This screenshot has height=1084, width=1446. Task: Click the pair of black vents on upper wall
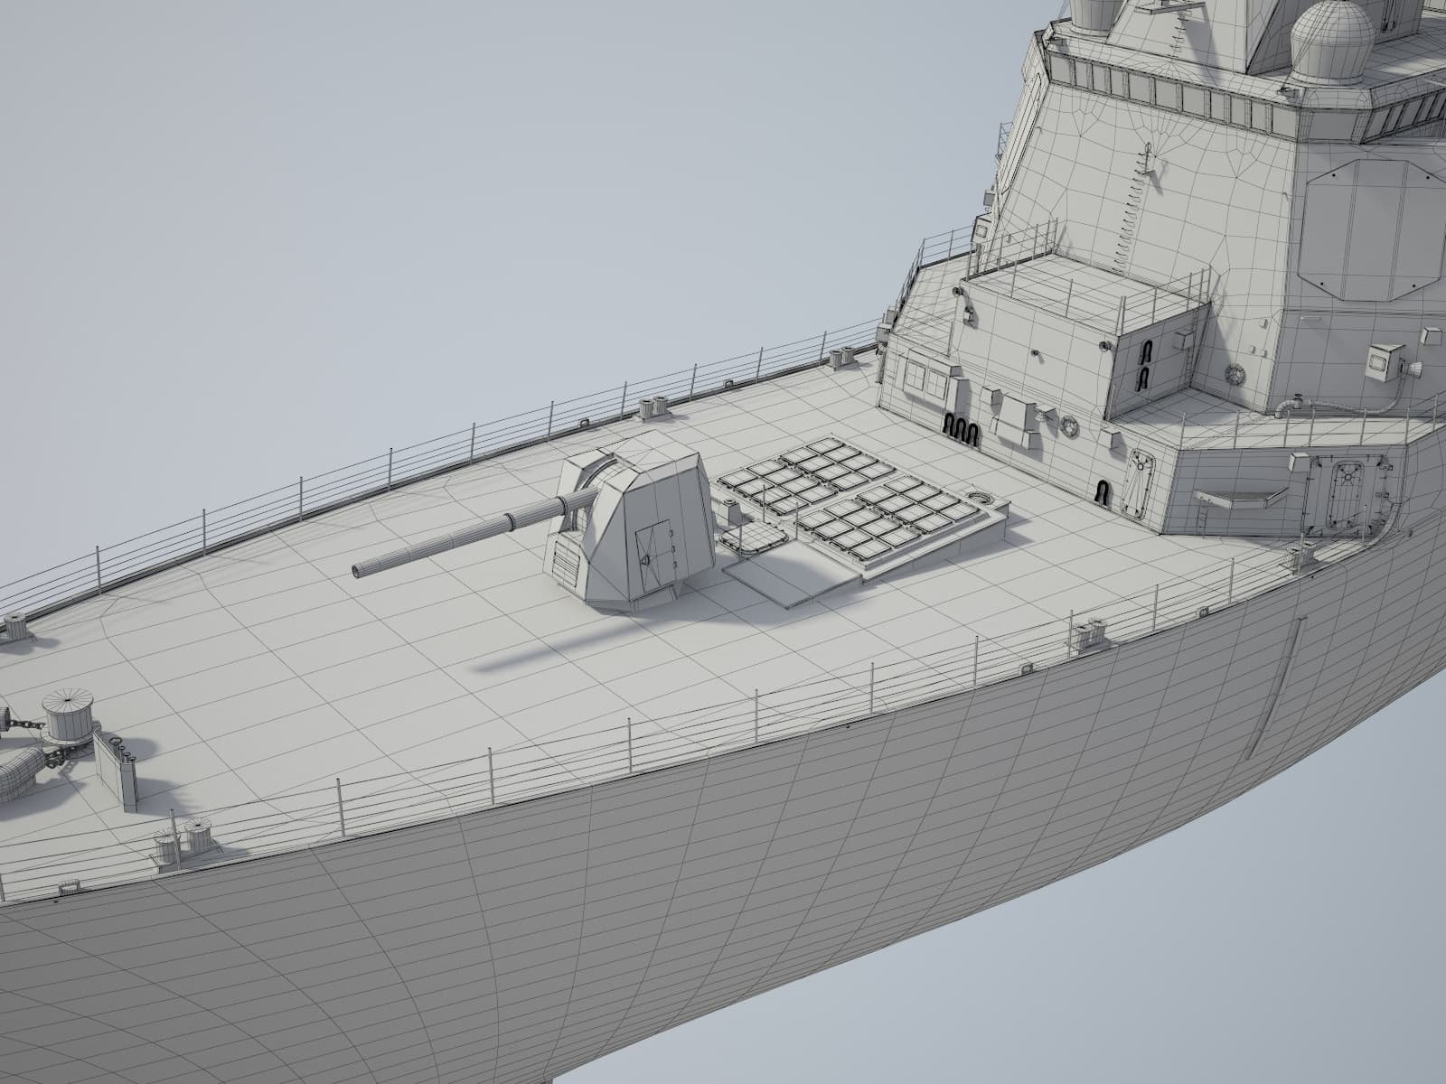coord(1143,364)
